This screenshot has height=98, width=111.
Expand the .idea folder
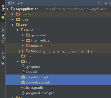click(x=13, y=19)
